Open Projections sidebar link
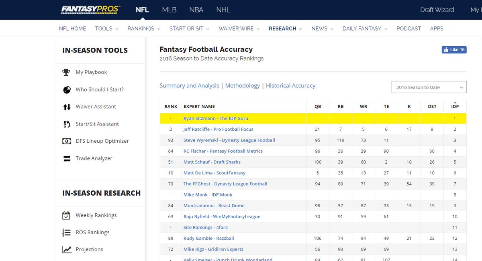Viewport: 482px width, 261px height. coord(90,249)
